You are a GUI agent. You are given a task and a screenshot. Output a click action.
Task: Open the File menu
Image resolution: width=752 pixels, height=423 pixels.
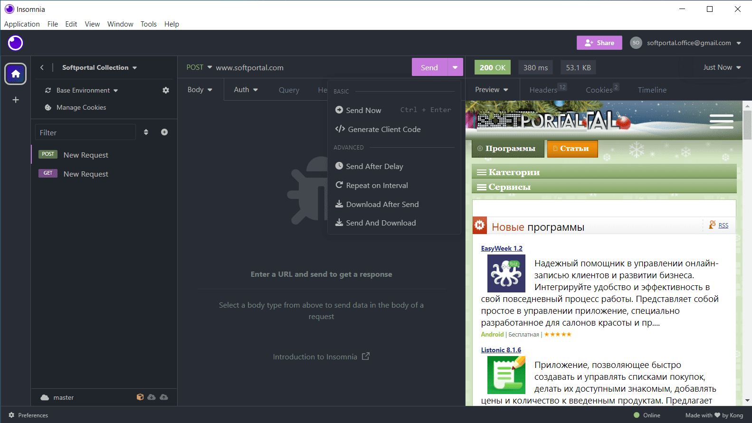[x=53, y=24]
